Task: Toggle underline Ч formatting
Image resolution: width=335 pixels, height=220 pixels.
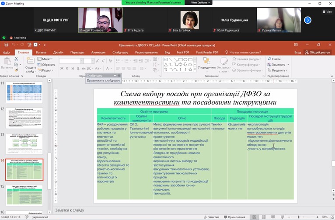Action: (x=73, y=68)
